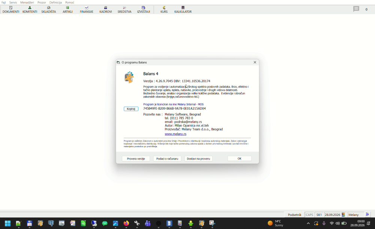This screenshot has height=229, width=375.
Task: Open the SKLADIŠTA warehouse module
Action: pyautogui.click(x=48, y=10)
